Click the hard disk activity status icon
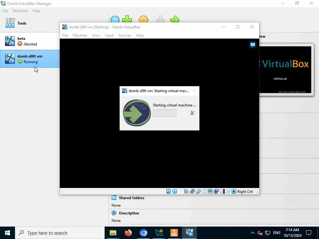 click(x=169, y=191)
